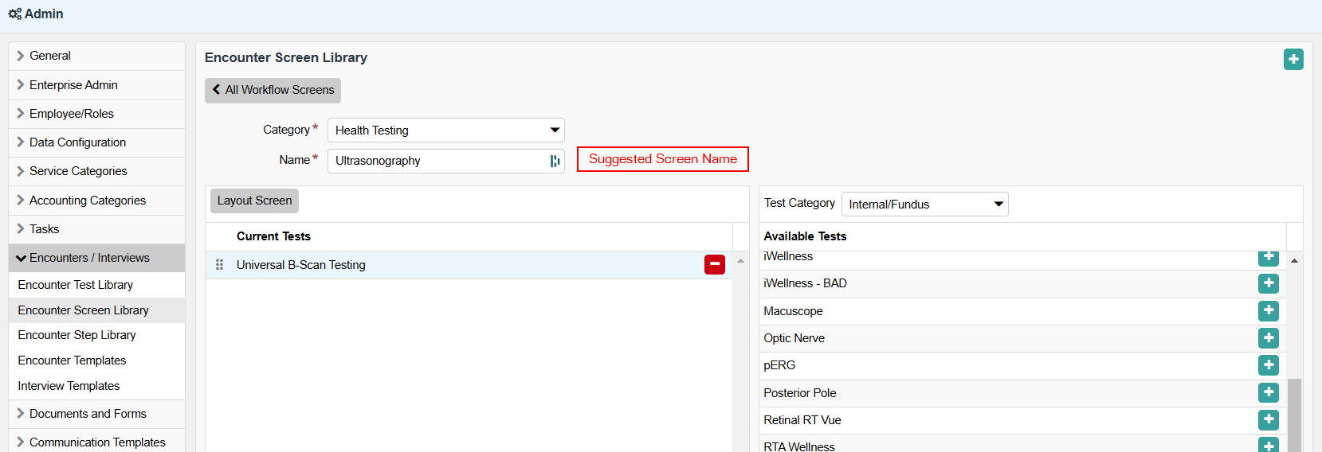Click drag handle of Universal B-Scan Testing
The width and height of the screenshot is (1322, 452).
(x=219, y=265)
